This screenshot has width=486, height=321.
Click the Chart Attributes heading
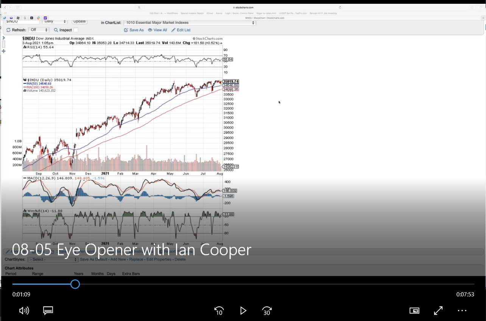(19, 268)
